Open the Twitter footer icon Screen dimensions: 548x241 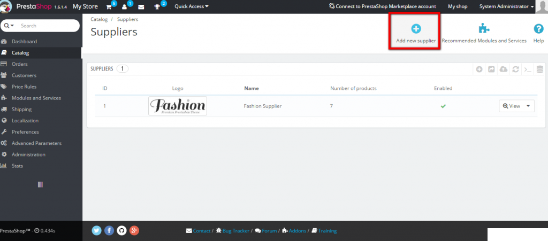coord(97,230)
